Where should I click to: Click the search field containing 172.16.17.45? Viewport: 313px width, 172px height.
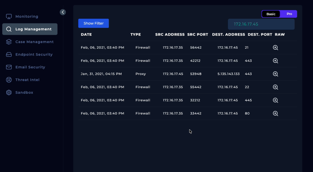[261, 24]
